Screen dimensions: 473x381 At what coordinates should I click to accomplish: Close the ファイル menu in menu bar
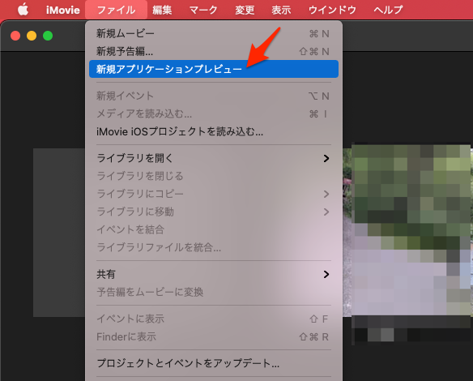(116, 10)
